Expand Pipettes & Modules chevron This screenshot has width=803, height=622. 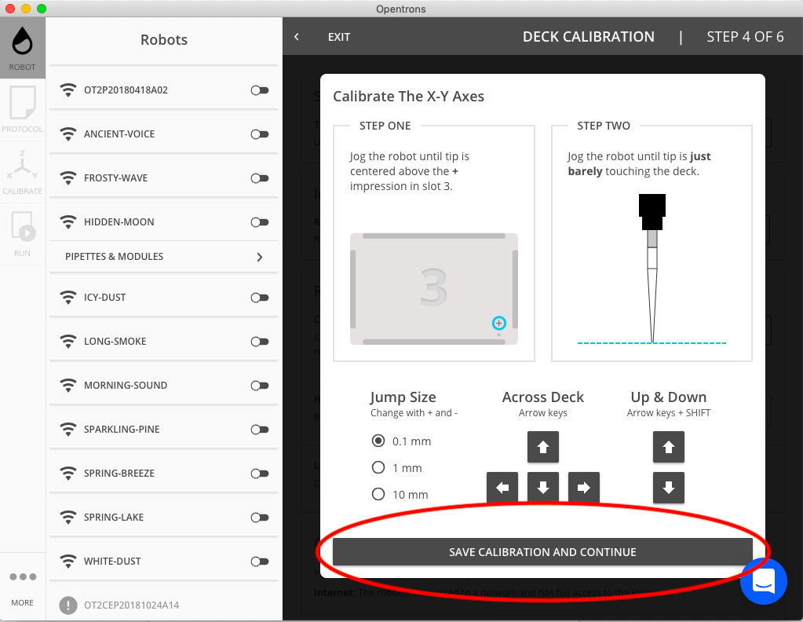[260, 257]
